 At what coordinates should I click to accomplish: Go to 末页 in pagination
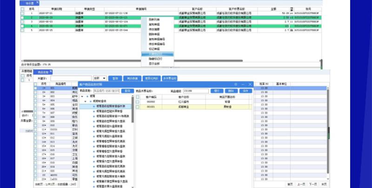click(x=324, y=184)
